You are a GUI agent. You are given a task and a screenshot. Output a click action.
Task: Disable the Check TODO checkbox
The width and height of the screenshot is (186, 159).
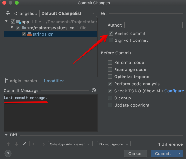[x=110, y=91]
